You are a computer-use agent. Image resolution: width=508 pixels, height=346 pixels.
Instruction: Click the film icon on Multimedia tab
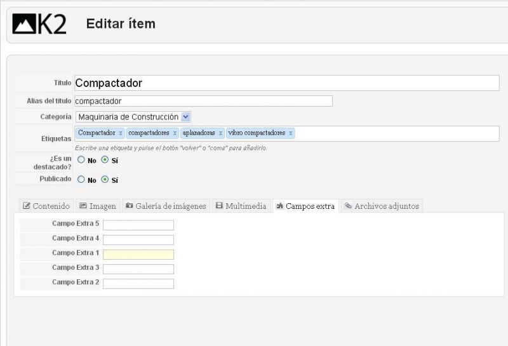coord(219,206)
